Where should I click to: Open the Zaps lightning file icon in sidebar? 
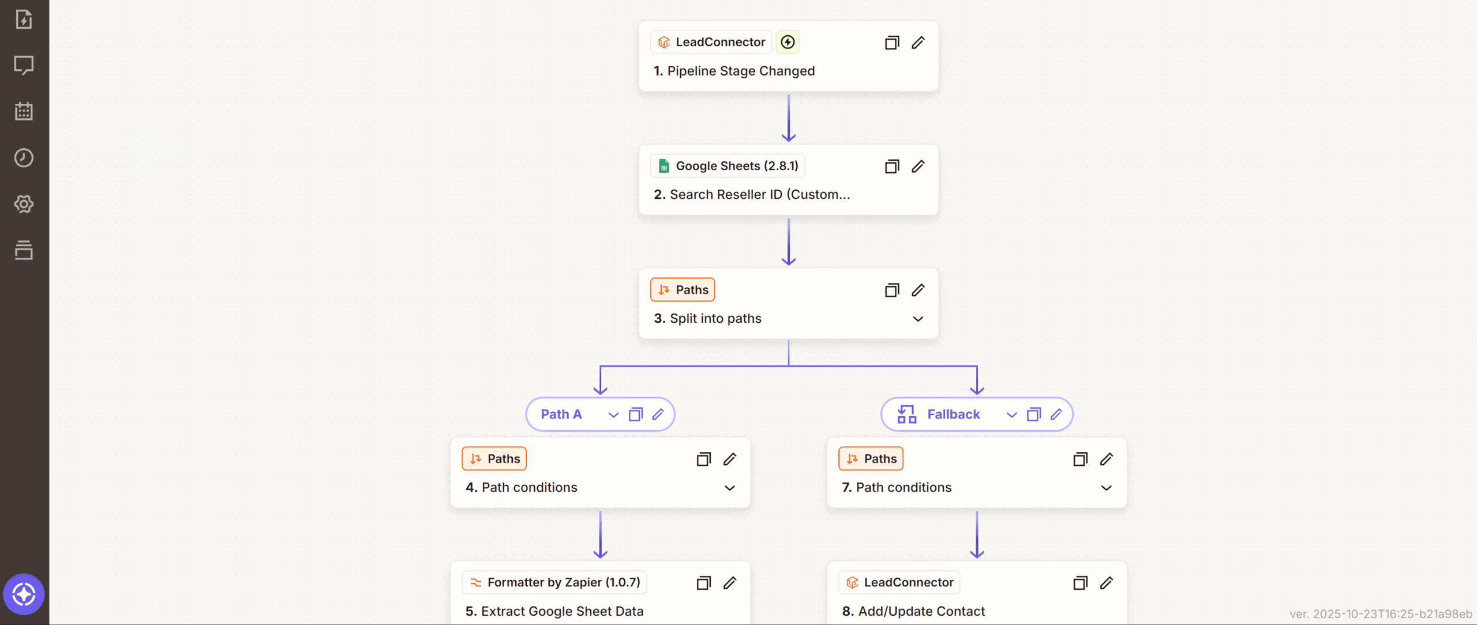click(24, 20)
